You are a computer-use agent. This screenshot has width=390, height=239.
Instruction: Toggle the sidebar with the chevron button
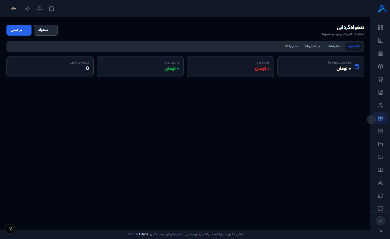(371, 119)
